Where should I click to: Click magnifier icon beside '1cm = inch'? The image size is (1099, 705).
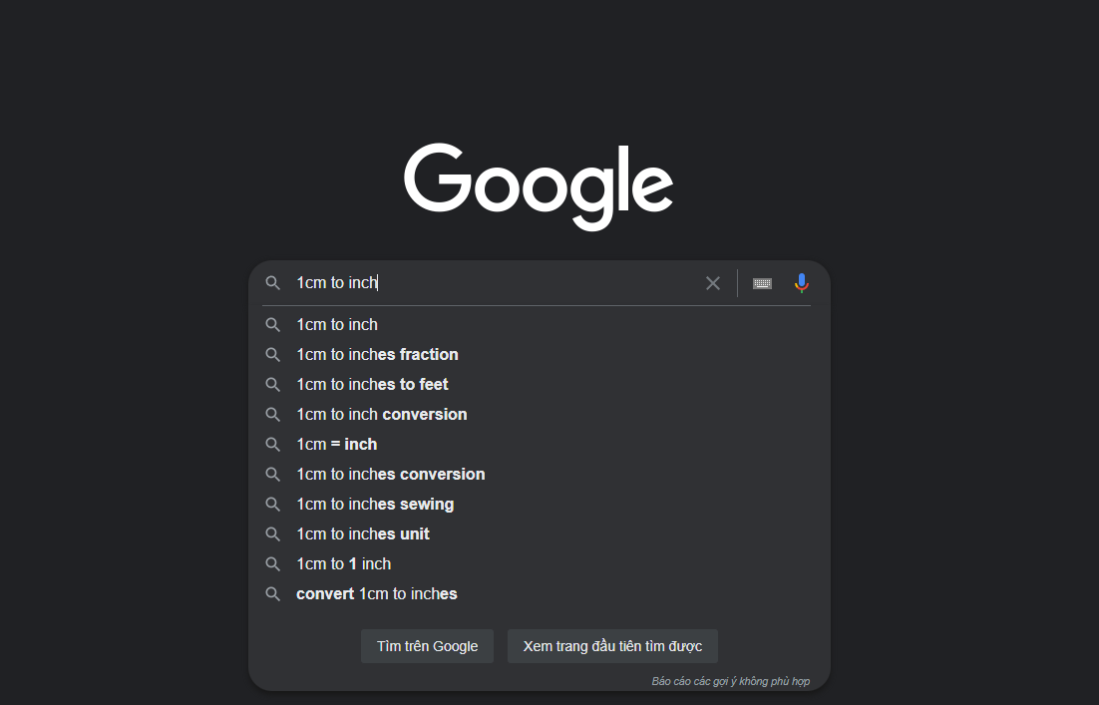[273, 445]
